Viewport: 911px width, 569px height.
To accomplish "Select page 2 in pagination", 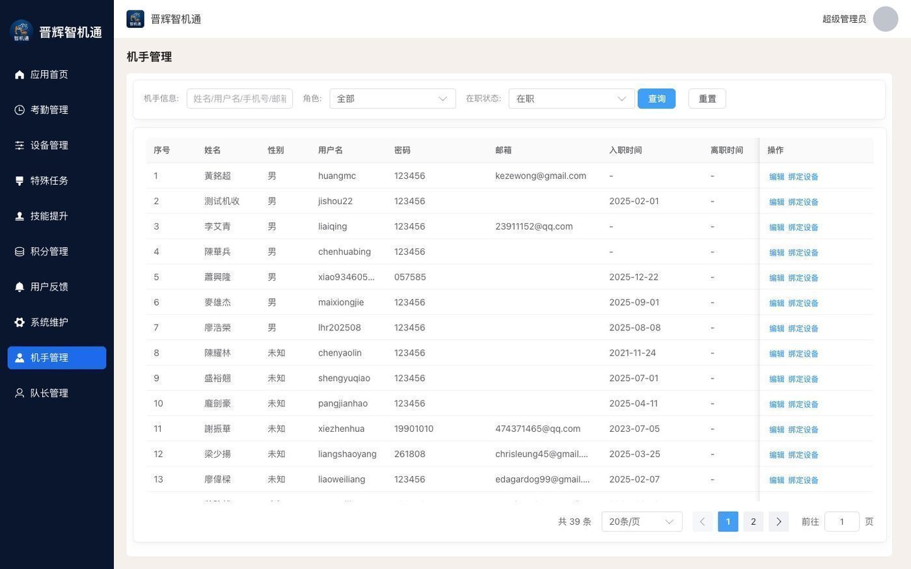I will pyautogui.click(x=754, y=522).
